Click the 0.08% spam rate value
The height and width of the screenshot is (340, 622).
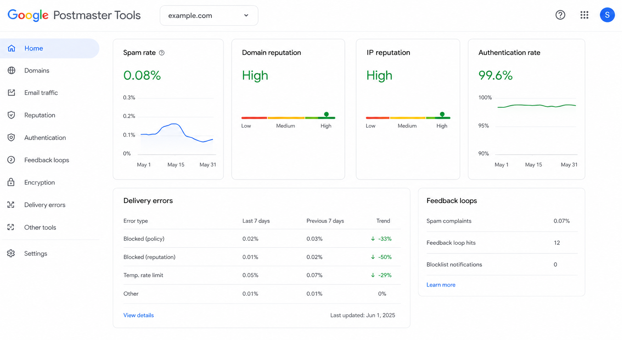click(x=142, y=75)
